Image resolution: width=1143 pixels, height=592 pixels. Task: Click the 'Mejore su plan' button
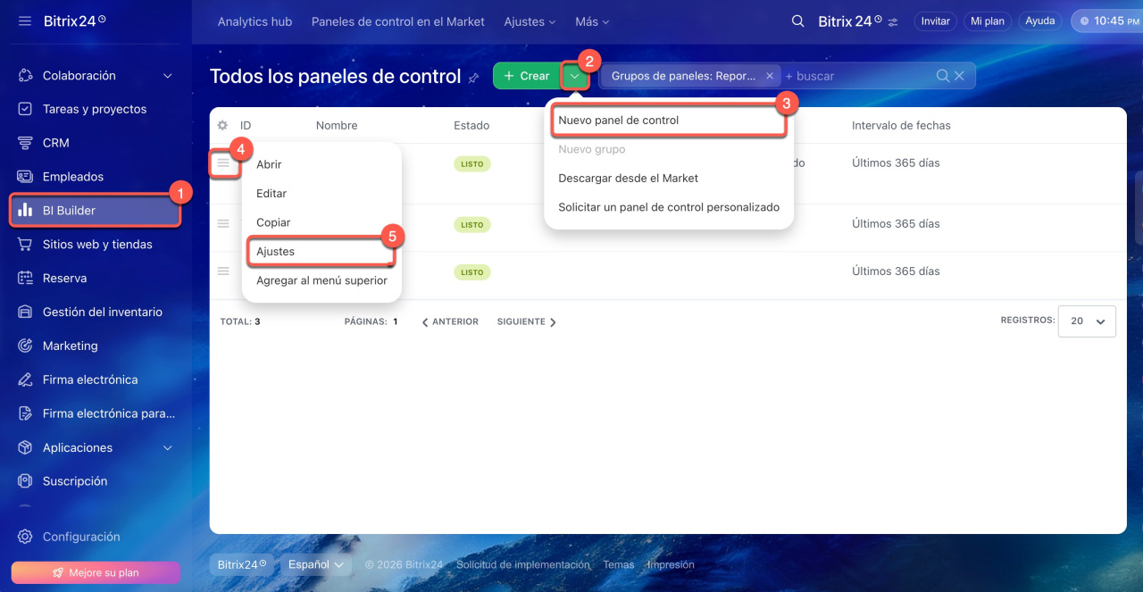coord(96,572)
